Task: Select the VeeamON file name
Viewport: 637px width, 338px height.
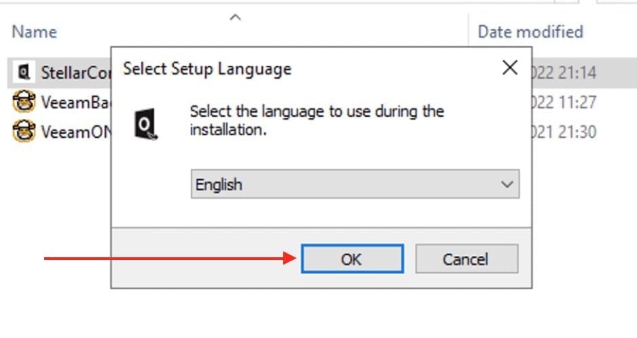Action: (x=76, y=131)
